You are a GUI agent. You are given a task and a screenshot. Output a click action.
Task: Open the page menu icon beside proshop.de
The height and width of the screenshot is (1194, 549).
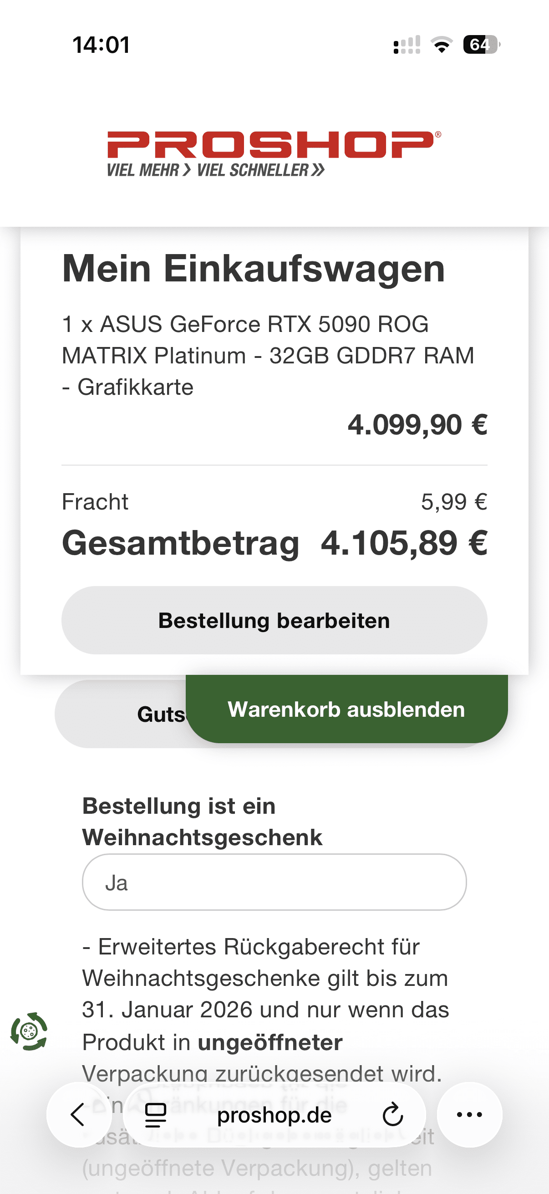[x=156, y=1115]
